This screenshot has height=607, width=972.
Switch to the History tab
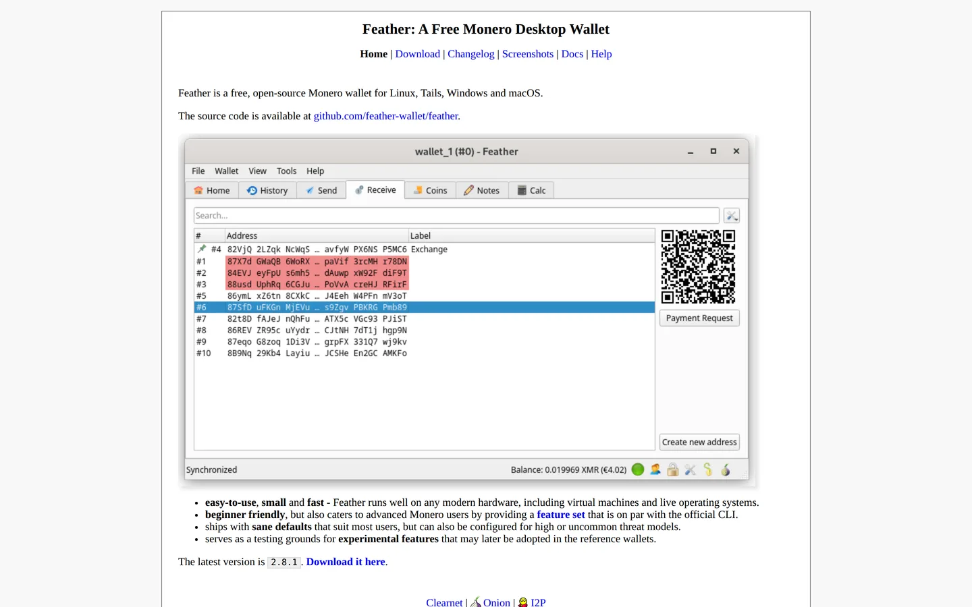pyautogui.click(x=267, y=191)
